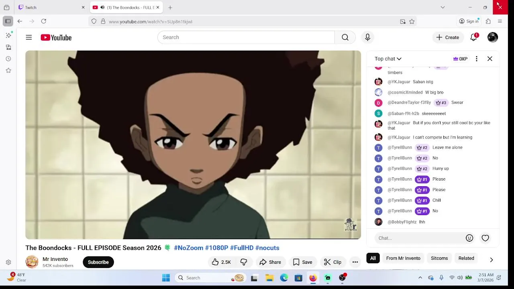Select the All chip
The width and height of the screenshot is (514, 289).
[x=373, y=258]
